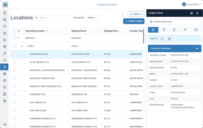Check the AUTOCLAVE B-1202 row checkbox

coord(15,54)
